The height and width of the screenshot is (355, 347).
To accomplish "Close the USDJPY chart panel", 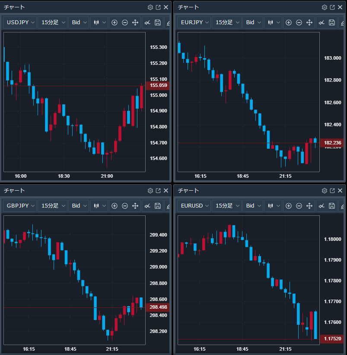I will tap(166, 7).
